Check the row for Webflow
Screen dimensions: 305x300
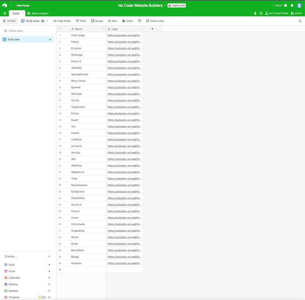[60, 165]
